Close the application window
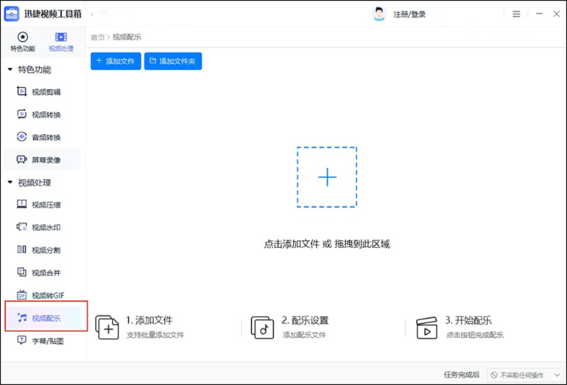This screenshot has width=567, height=385. pos(557,14)
